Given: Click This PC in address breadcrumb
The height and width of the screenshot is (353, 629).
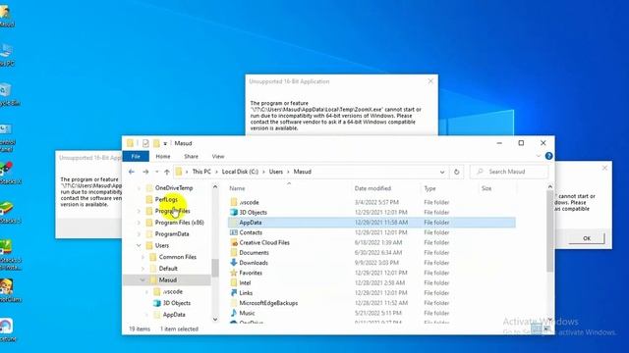Looking at the screenshot, I should [201, 172].
